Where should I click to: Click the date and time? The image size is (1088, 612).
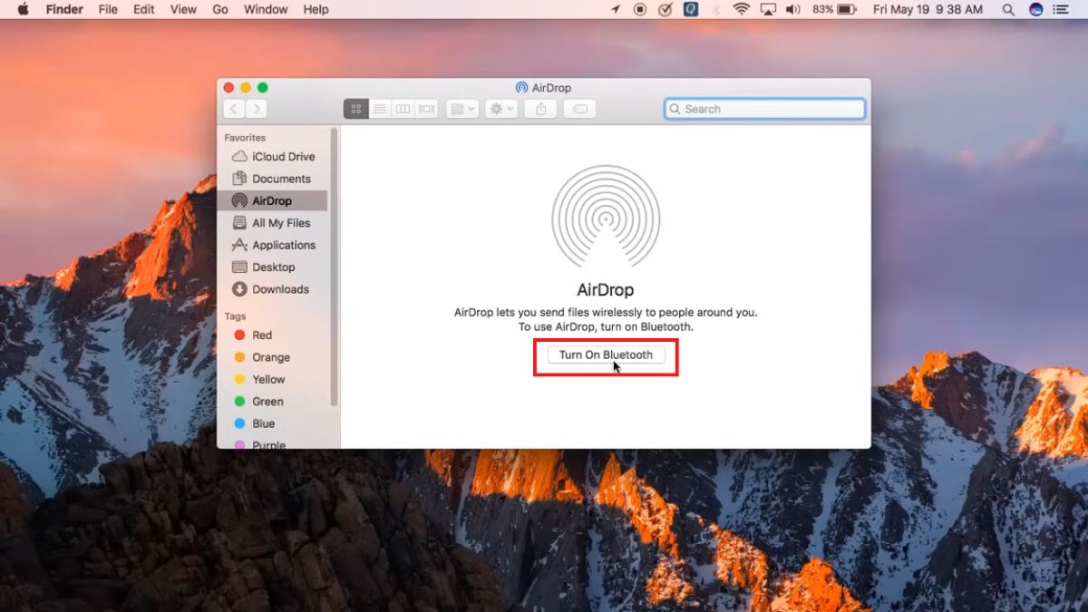tap(928, 9)
